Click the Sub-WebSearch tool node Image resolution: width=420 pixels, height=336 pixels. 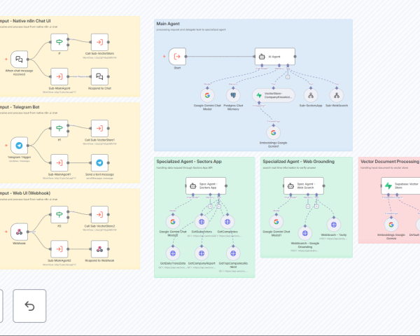point(337,94)
